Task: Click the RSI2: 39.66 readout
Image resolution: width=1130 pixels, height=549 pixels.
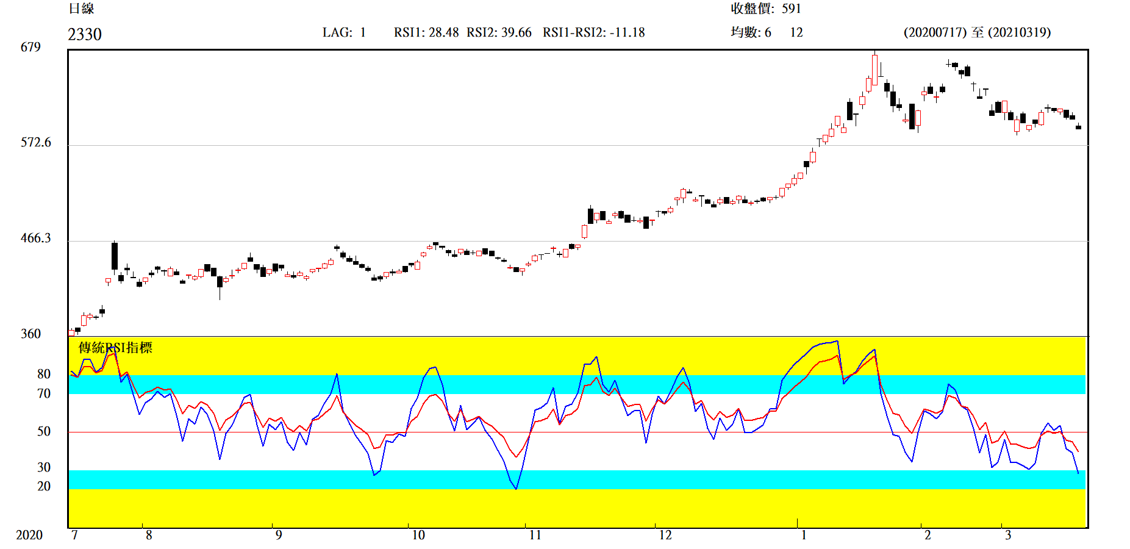Action: (499, 32)
